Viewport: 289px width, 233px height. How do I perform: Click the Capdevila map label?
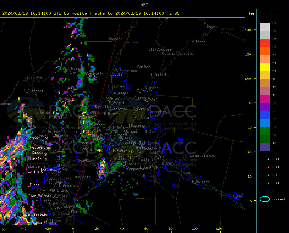95,74
